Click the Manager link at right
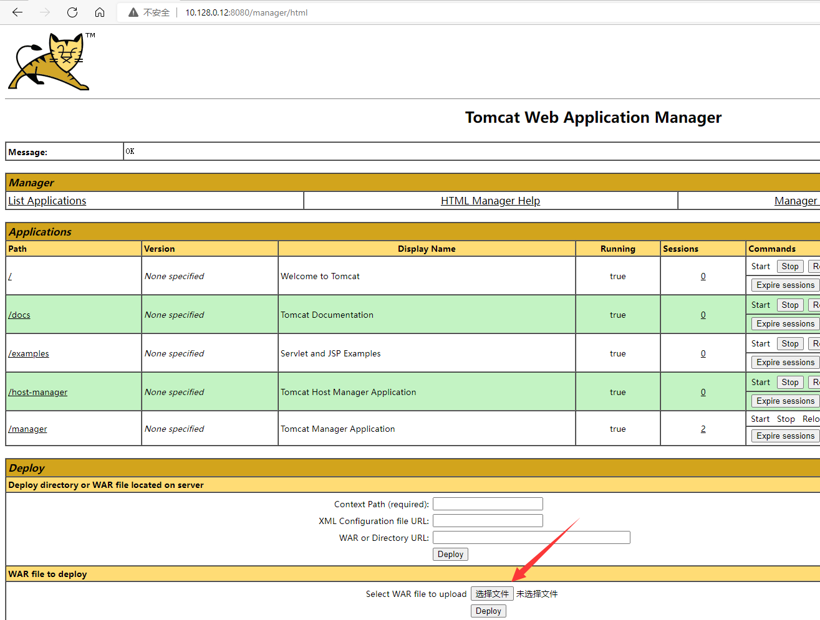Viewport: 820px width, 620px height. click(796, 201)
